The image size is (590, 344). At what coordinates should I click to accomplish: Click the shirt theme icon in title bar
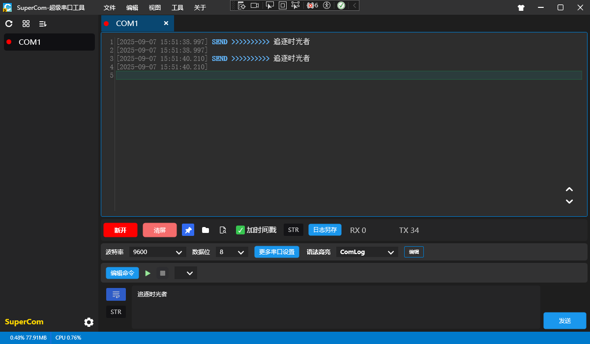521,7
